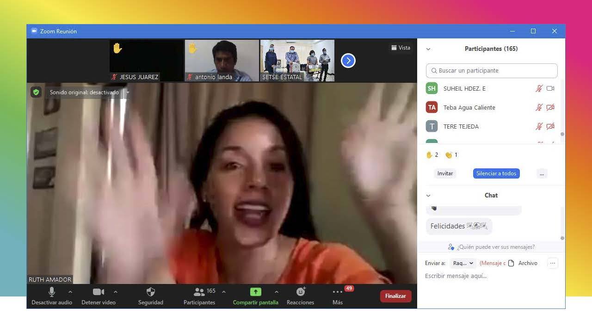Select the SETSE ESTATAL video thumbnail
Screen dimensions: 592x333
tap(297, 61)
